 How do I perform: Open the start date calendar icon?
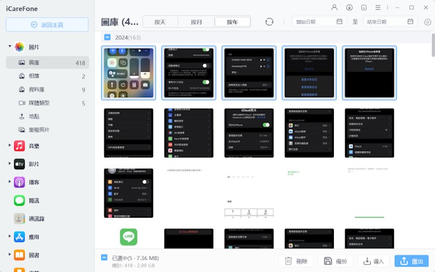coord(339,21)
